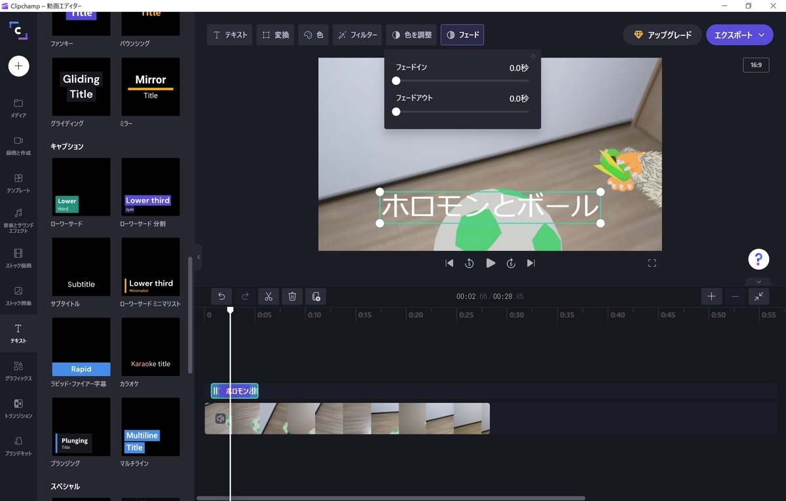Select the ホロモン text clip on timeline
The image size is (786, 501).
[x=234, y=391]
